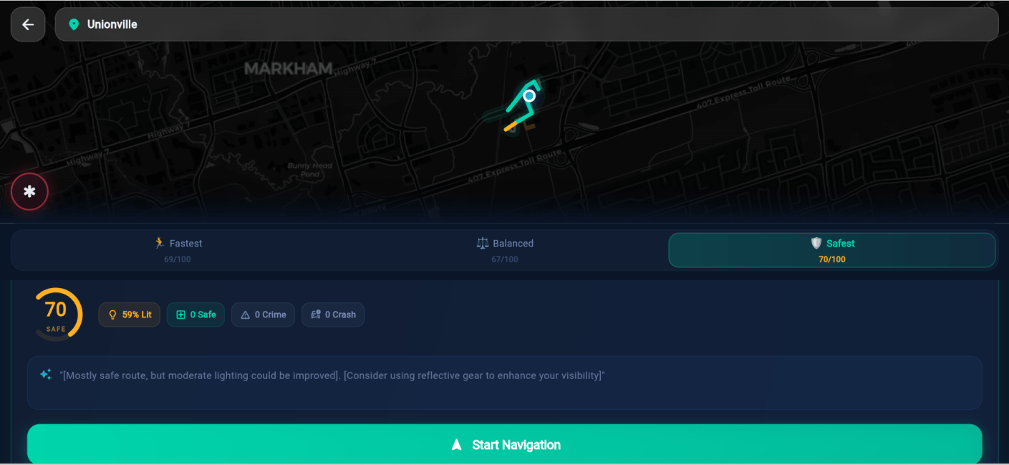Click the crash icon in Crash chip

coord(316,315)
